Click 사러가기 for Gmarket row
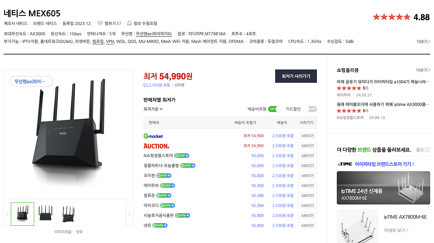The width and height of the screenshot is (434, 243). coord(307,136)
